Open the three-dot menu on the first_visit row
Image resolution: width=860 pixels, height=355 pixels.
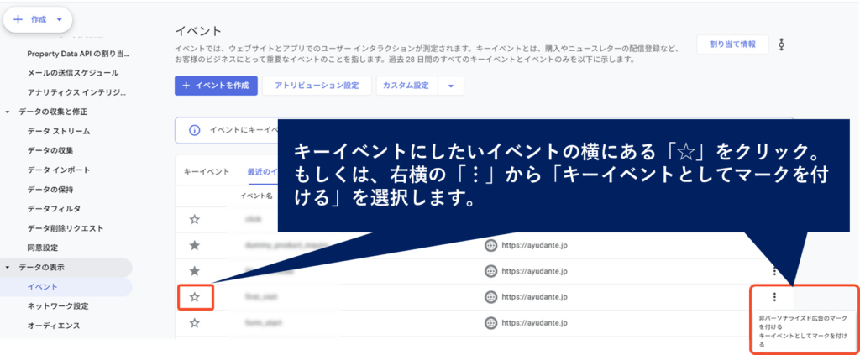click(774, 297)
